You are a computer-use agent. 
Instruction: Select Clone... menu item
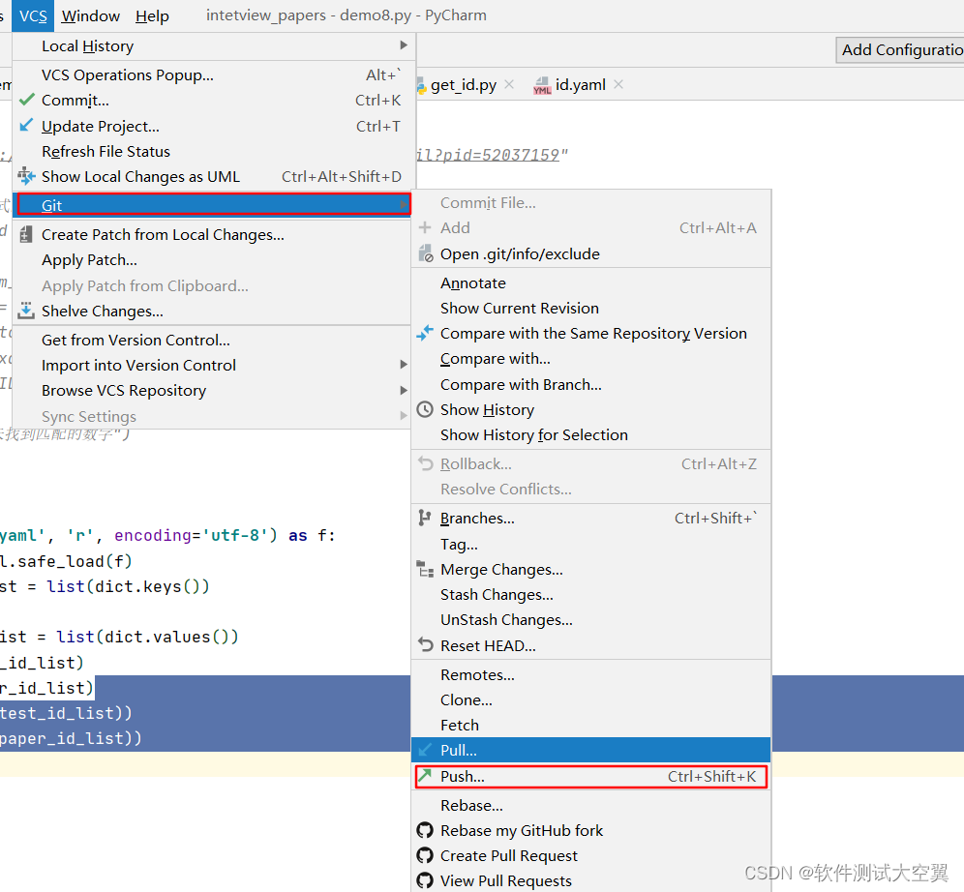coord(590,699)
